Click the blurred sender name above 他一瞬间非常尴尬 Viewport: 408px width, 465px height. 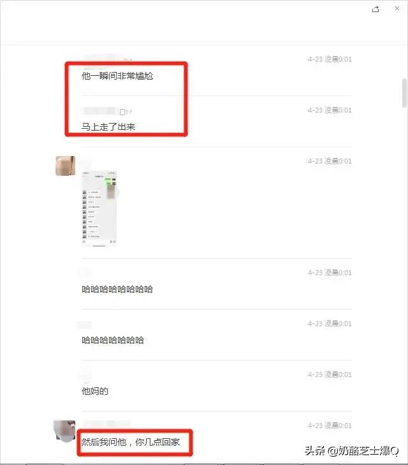pyautogui.click(x=104, y=58)
